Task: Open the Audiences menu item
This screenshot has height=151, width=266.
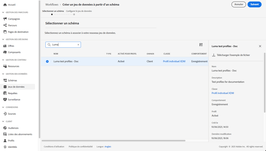Action: point(13,128)
